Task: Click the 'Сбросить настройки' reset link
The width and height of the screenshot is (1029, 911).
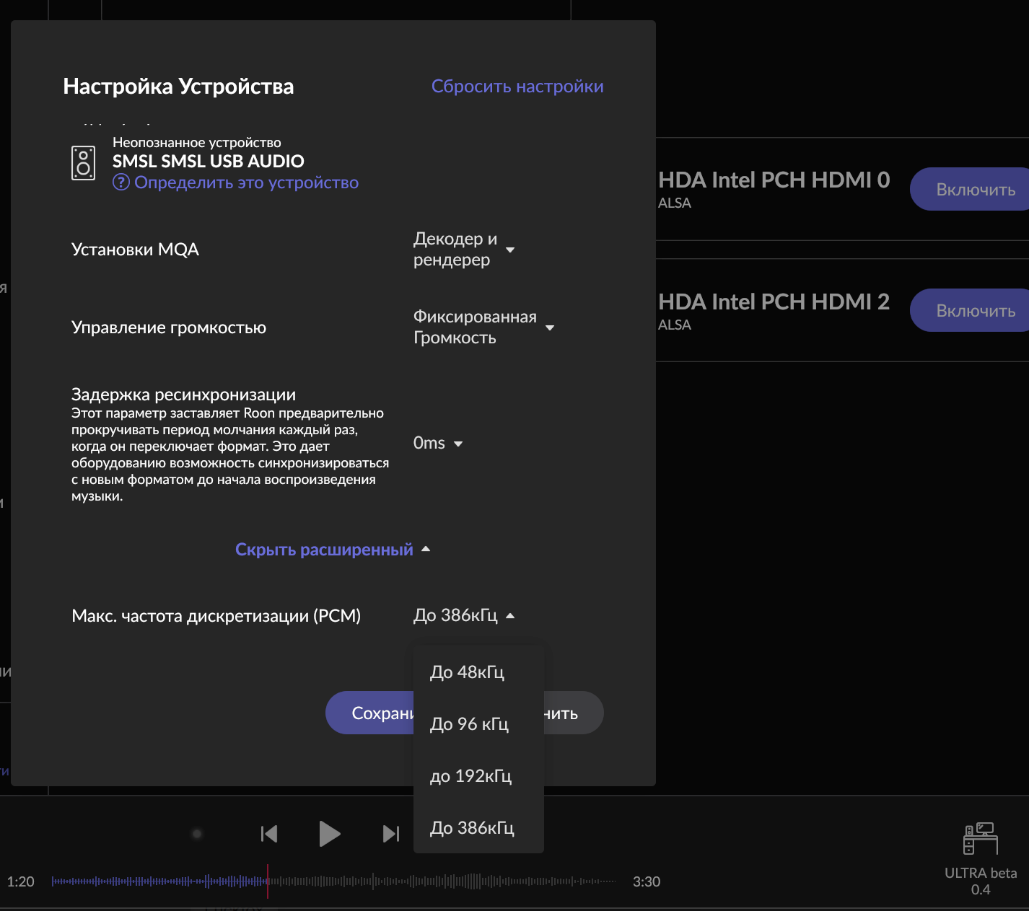Action: tap(517, 87)
